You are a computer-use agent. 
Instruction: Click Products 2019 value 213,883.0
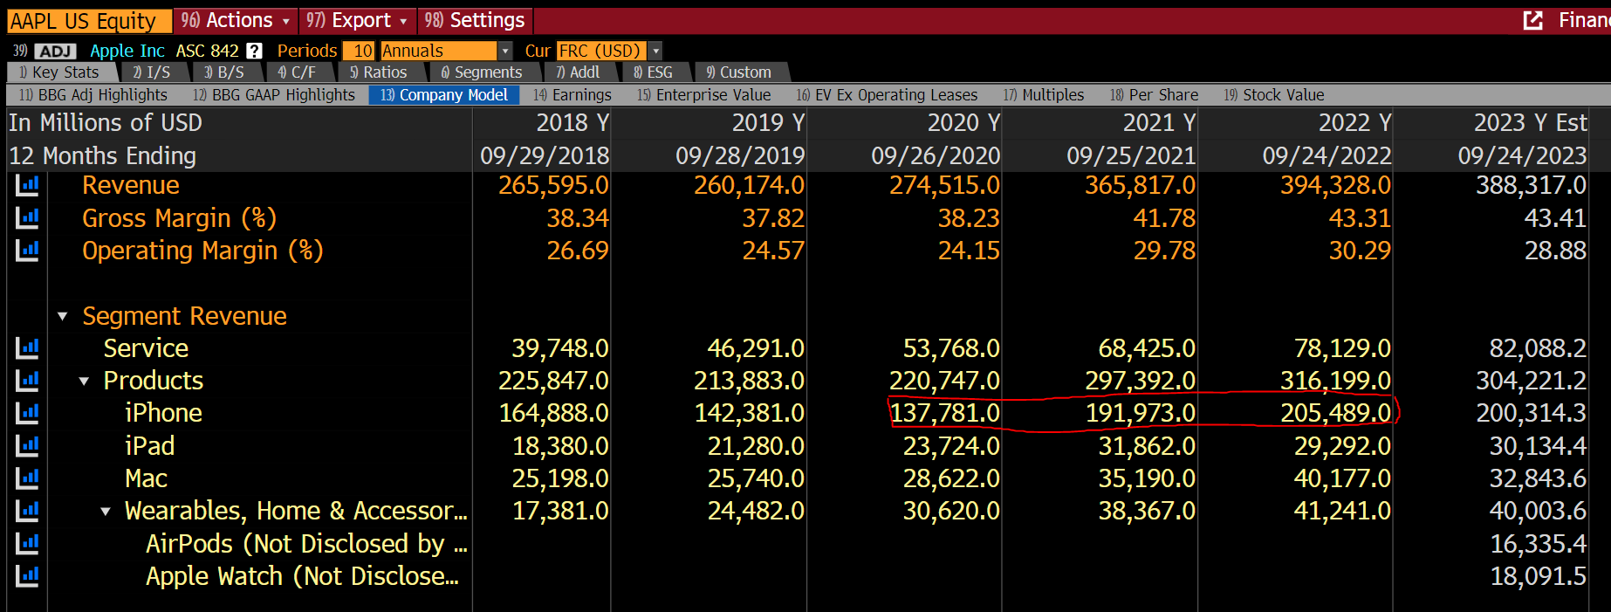point(749,381)
